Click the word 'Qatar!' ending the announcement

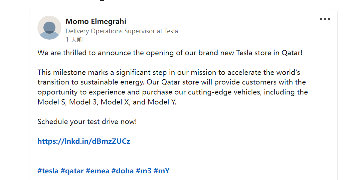pyautogui.click(x=292, y=53)
